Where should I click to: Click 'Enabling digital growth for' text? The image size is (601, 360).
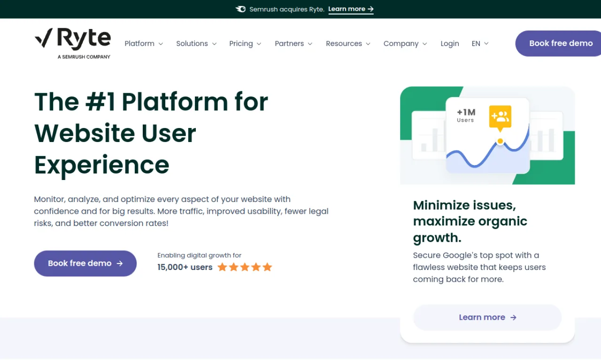(x=200, y=255)
